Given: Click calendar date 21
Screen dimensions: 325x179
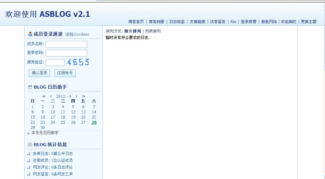Looking at the screenshot, I should (x=94, y=117).
